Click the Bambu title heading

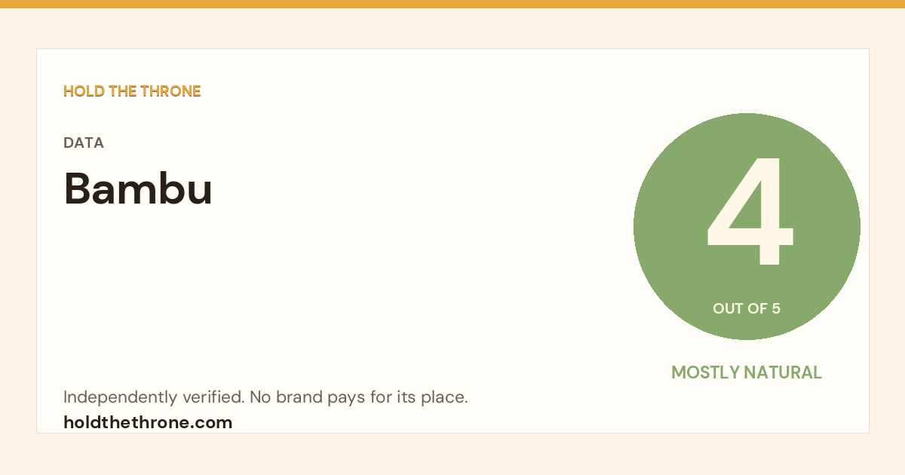pyautogui.click(x=138, y=188)
